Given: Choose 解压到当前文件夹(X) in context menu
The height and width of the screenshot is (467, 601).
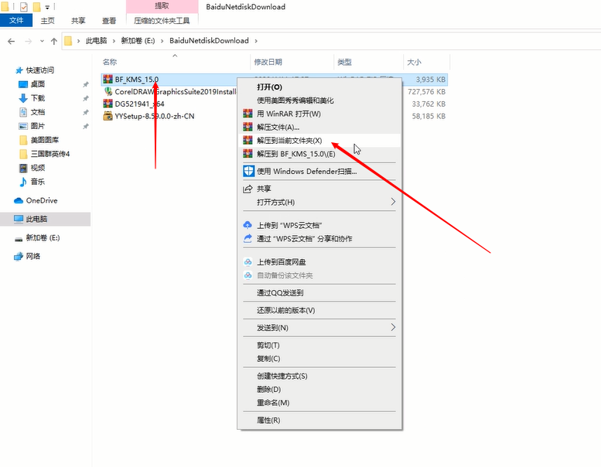Looking at the screenshot, I should click(319, 140).
